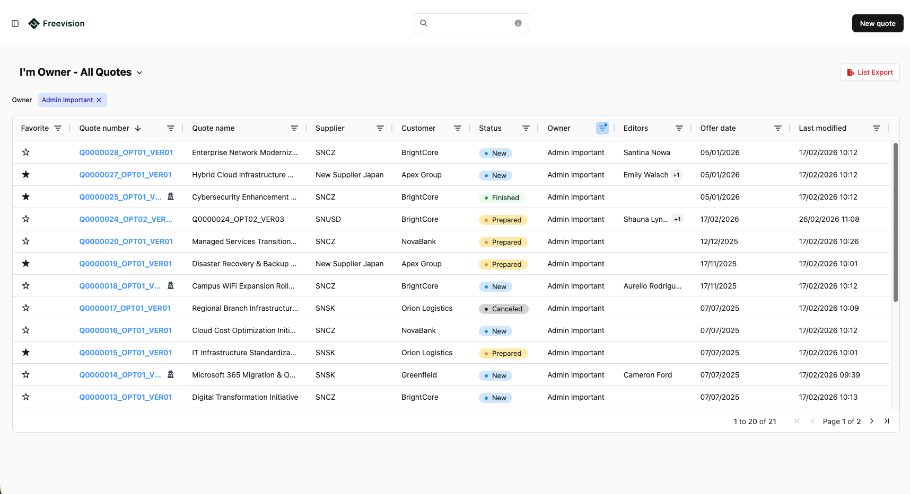Open the Owner column filter icon

click(x=602, y=128)
